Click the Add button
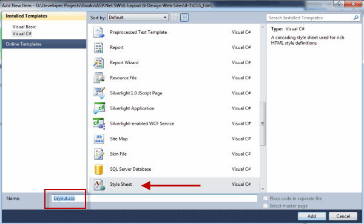364x224 pixels. coord(312,216)
